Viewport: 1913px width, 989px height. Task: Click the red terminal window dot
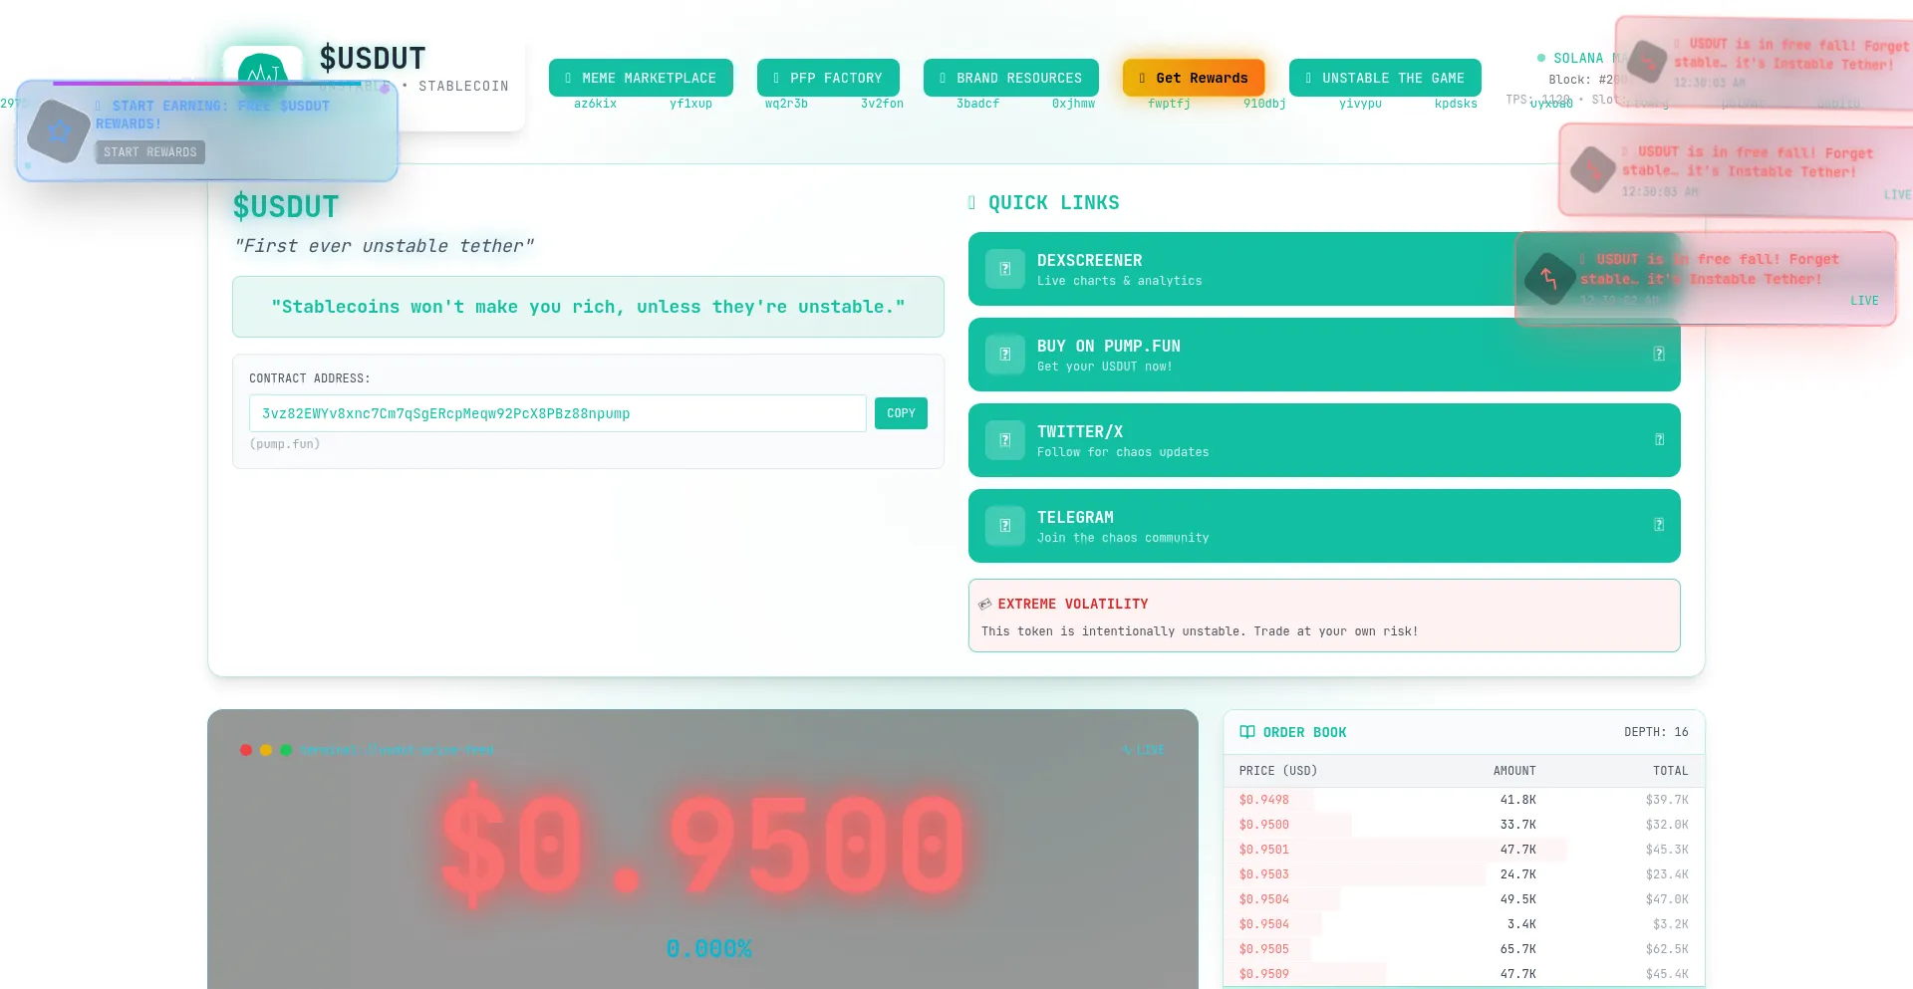pyautogui.click(x=246, y=750)
